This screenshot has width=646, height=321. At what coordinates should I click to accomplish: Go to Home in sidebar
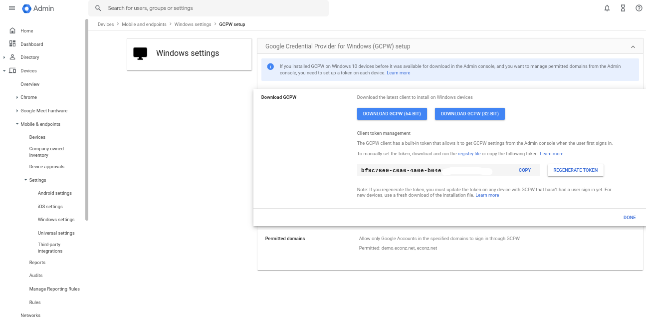click(26, 31)
